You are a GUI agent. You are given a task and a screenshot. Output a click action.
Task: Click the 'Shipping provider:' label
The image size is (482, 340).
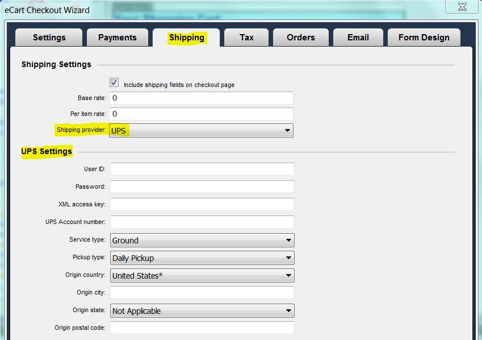click(x=81, y=130)
